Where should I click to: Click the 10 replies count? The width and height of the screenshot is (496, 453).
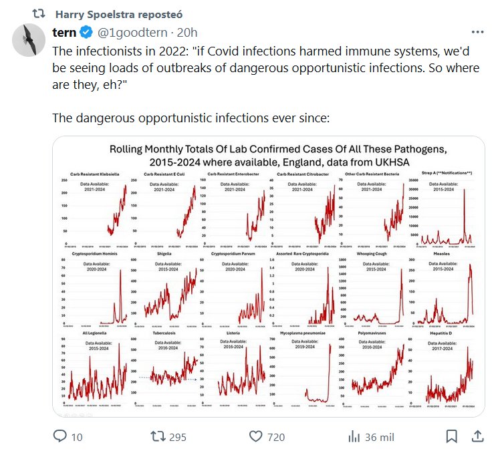77,437
